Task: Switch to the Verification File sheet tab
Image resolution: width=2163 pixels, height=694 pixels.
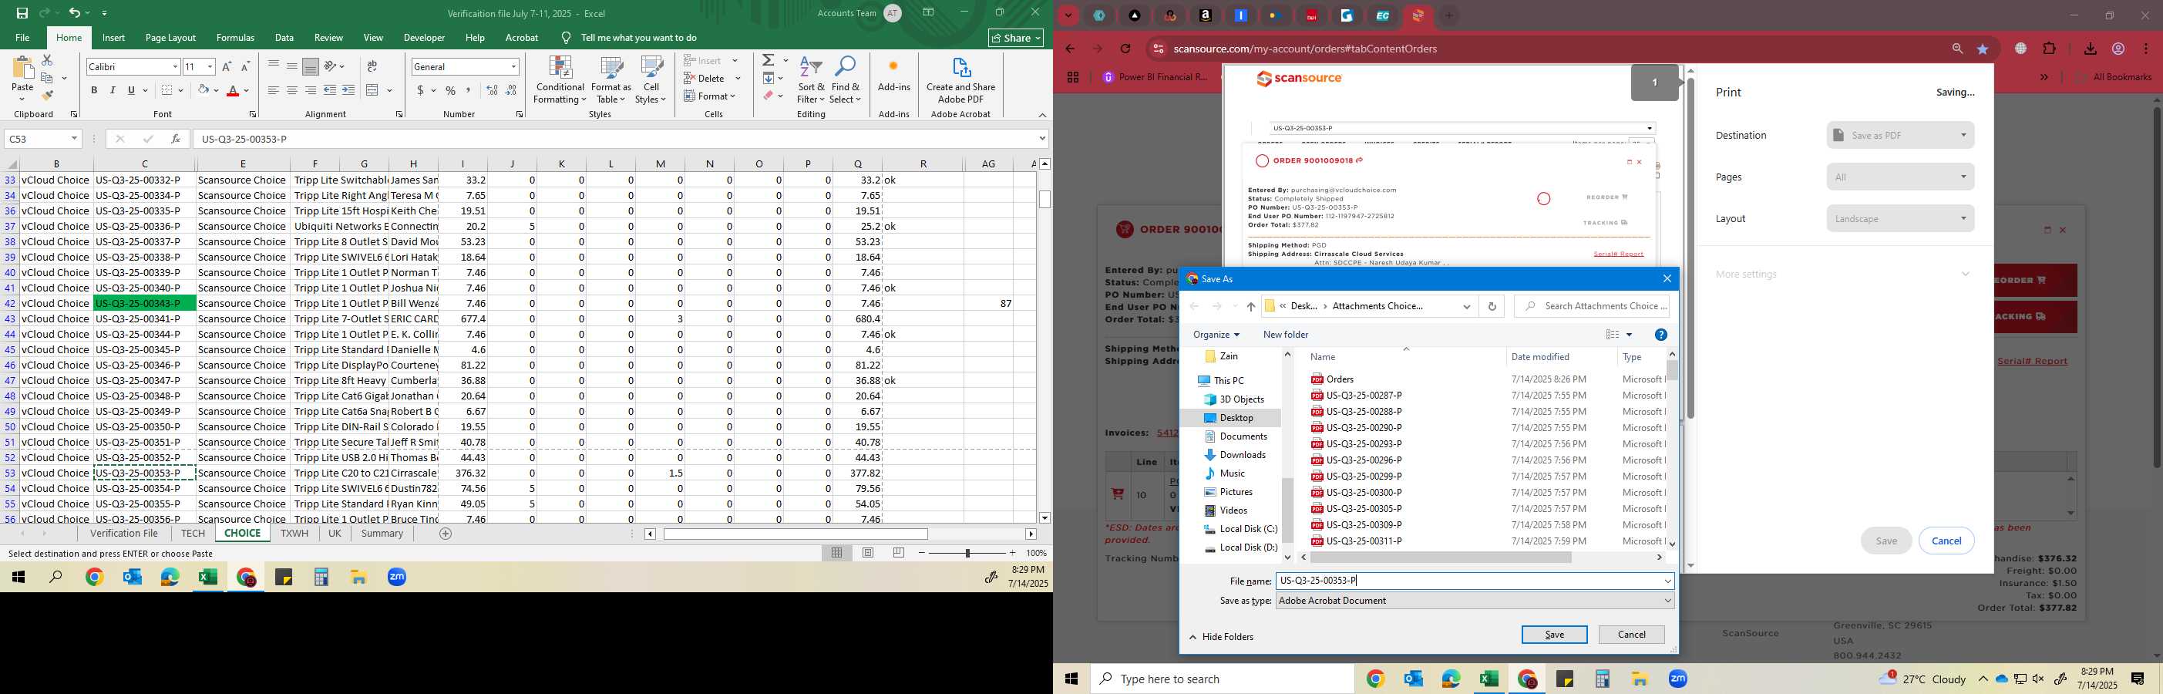Action: click(124, 534)
